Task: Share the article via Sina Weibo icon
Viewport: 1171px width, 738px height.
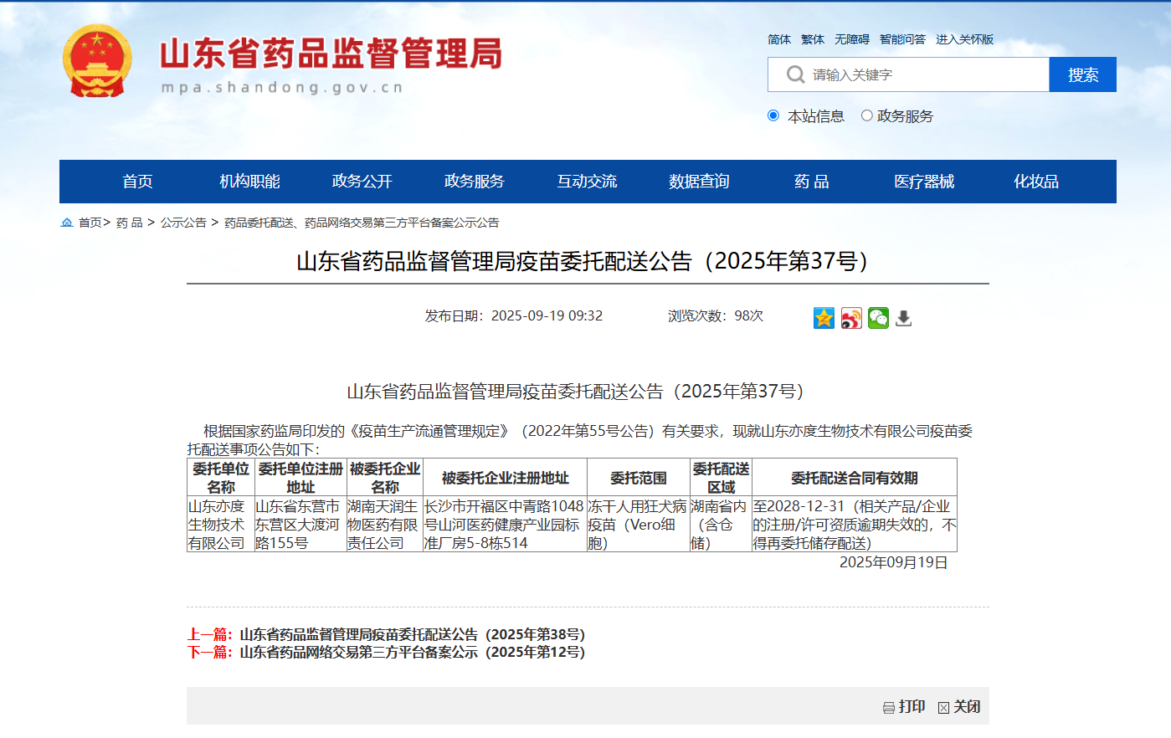Action: click(851, 318)
